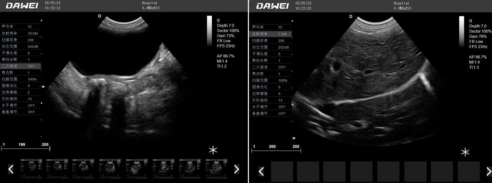Toggle 水平调节 OFF in the 10.0M frequency panel
This screenshot has width=492, height=183.
[x=21, y=105]
